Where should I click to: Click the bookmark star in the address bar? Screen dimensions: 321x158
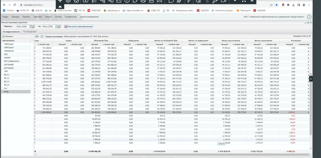pos(277,5)
